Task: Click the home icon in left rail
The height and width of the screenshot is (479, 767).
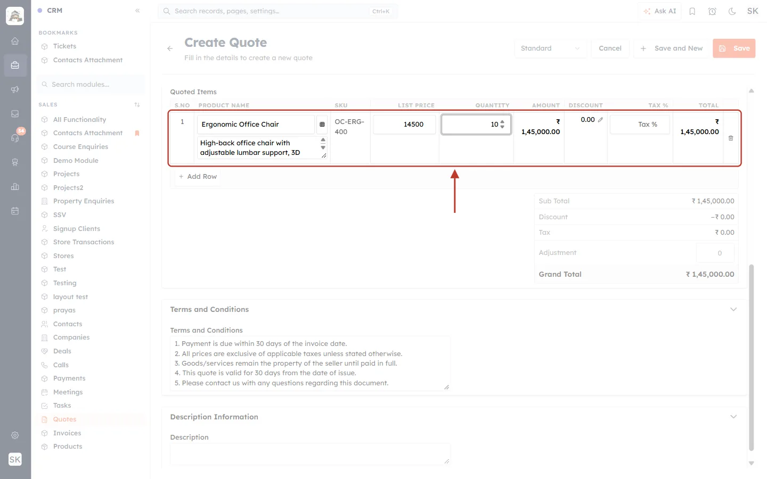Action: point(15,41)
